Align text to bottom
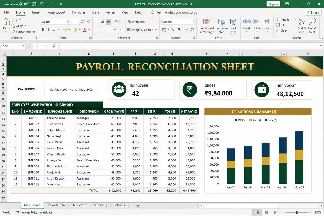The width and height of the screenshot is (324, 216). click(x=108, y=22)
